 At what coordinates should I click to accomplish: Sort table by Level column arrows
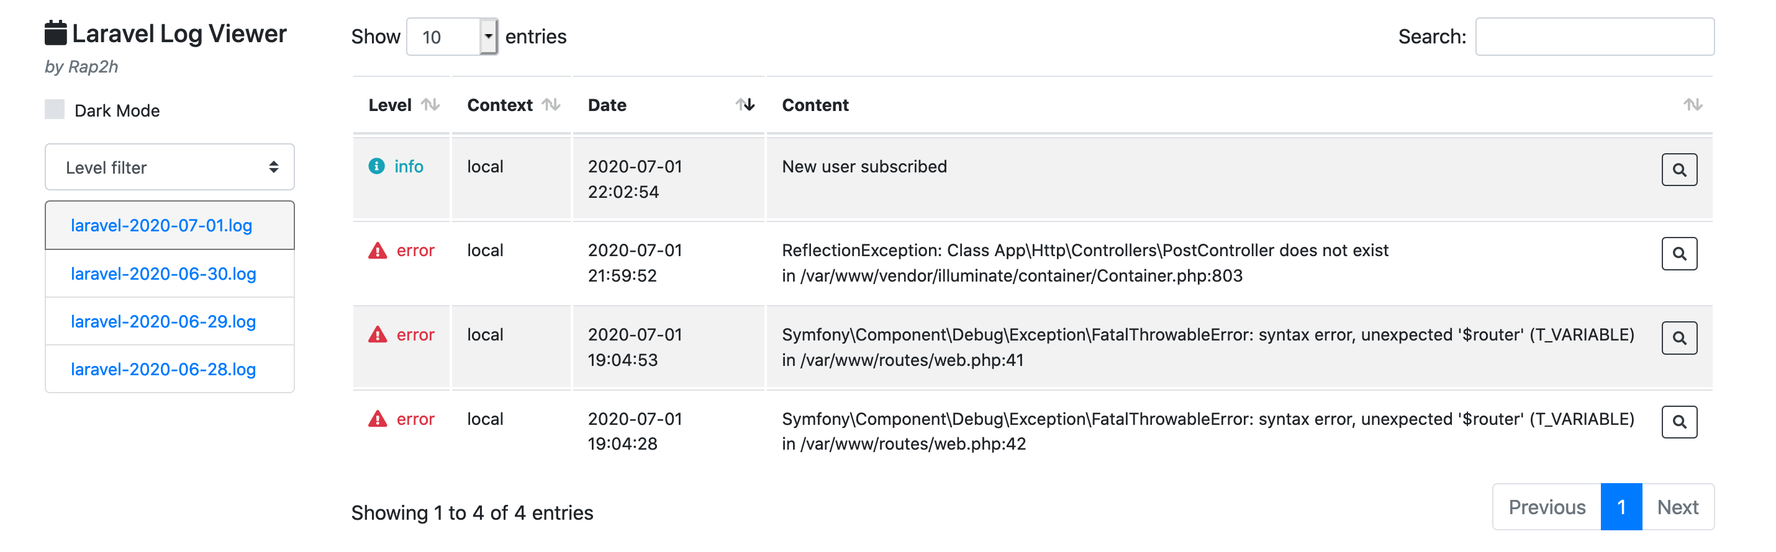tap(430, 105)
